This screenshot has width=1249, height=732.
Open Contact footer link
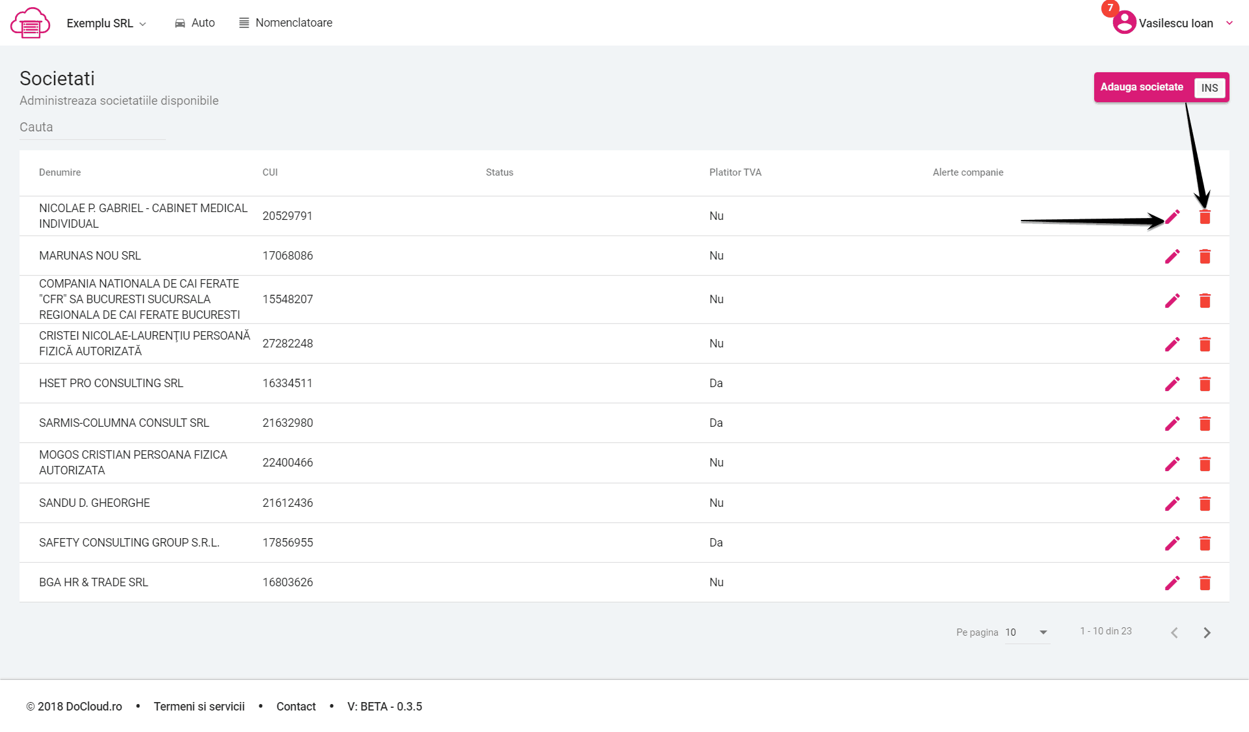click(x=296, y=707)
